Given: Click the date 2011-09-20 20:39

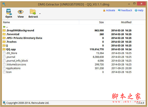Looking at the screenshot, I should pyautogui.click(x=121, y=68).
